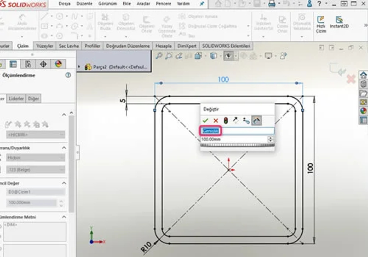Confirm with green checkmark in Değiştir dialog

[205, 121]
